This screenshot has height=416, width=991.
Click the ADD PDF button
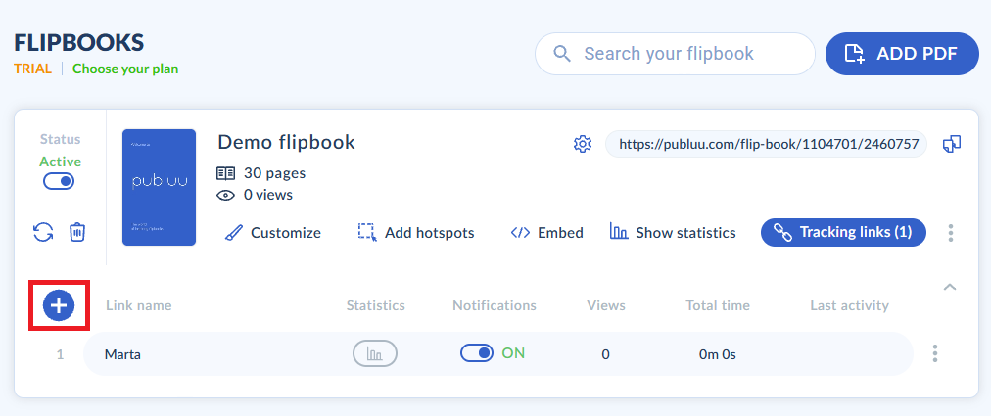pyautogui.click(x=902, y=54)
